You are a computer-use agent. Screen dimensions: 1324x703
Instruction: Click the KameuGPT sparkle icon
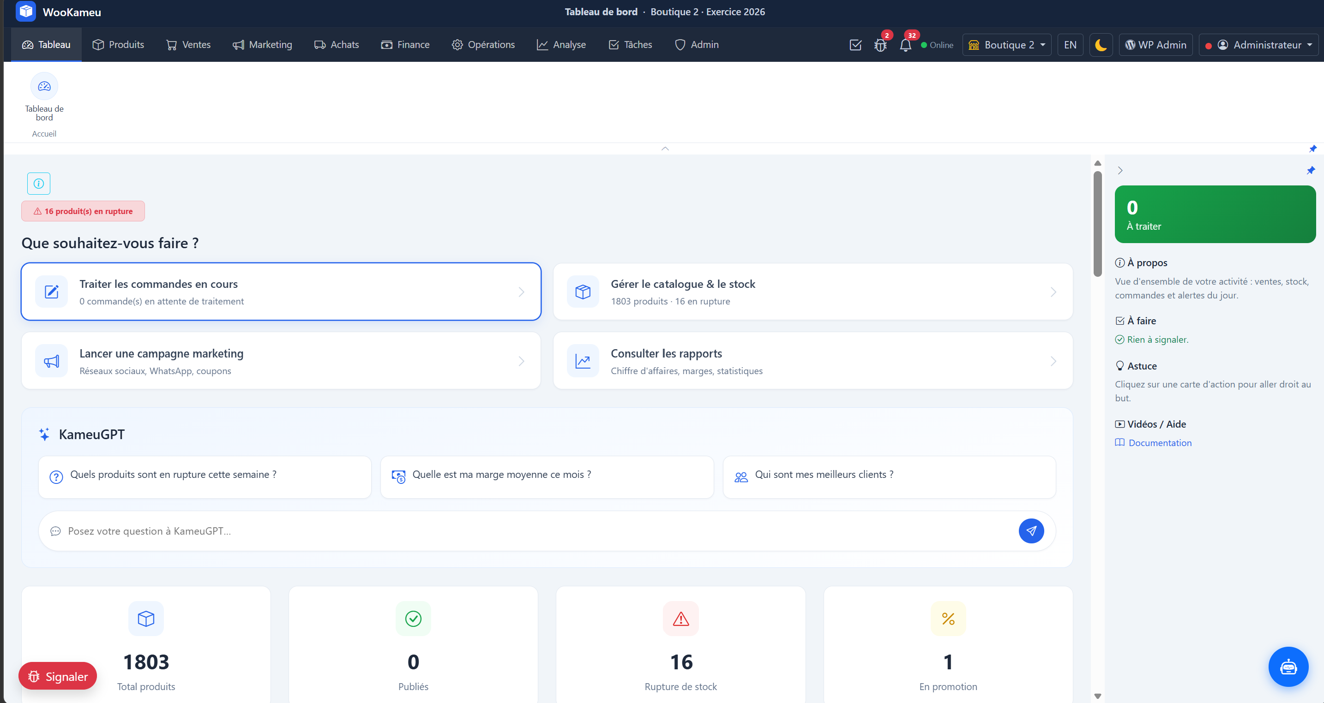44,435
